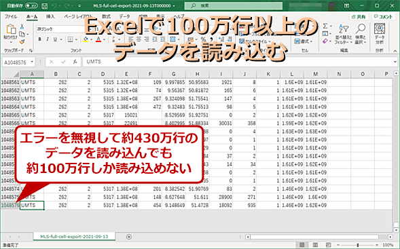
Task: Open 検索と選択 find and select
Action: (361, 34)
